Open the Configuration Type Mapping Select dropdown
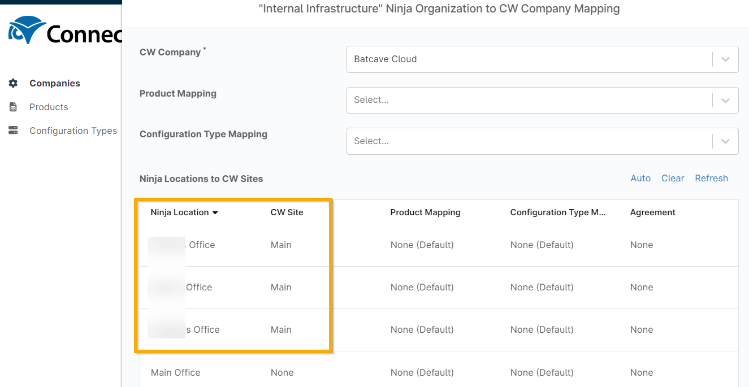 [542, 141]
